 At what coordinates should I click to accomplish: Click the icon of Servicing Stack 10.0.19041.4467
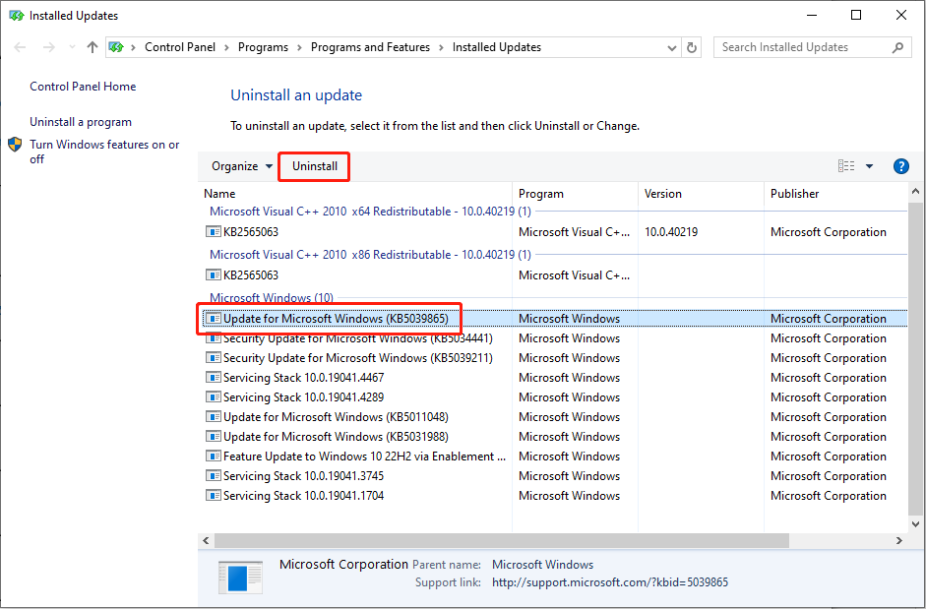point(214,378)
